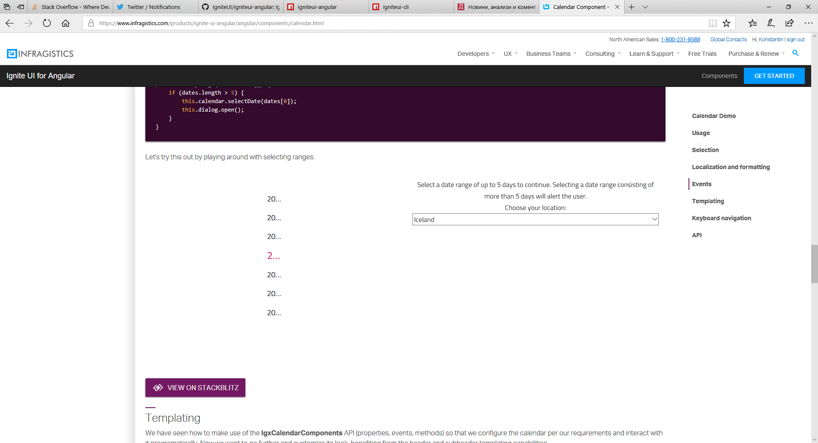
Task: Expand the Consulting menu
Action: [x=603, y=54]
